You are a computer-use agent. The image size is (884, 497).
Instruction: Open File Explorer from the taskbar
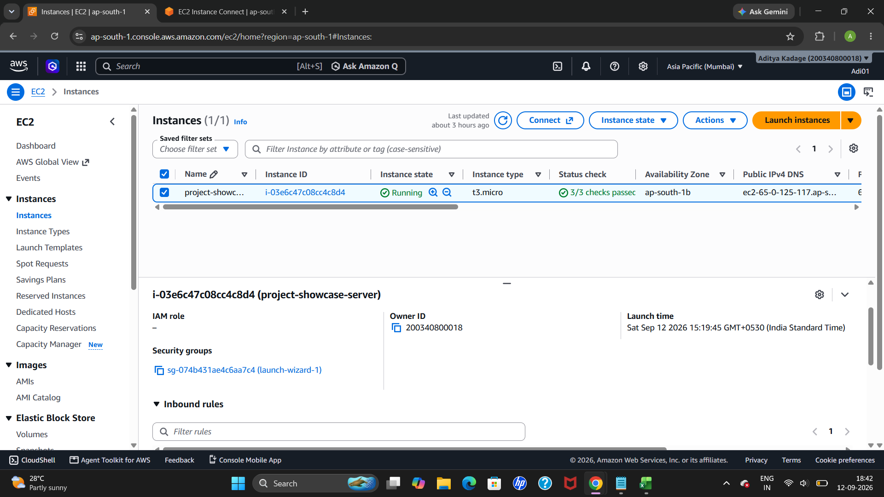click(x=443, y=483)
